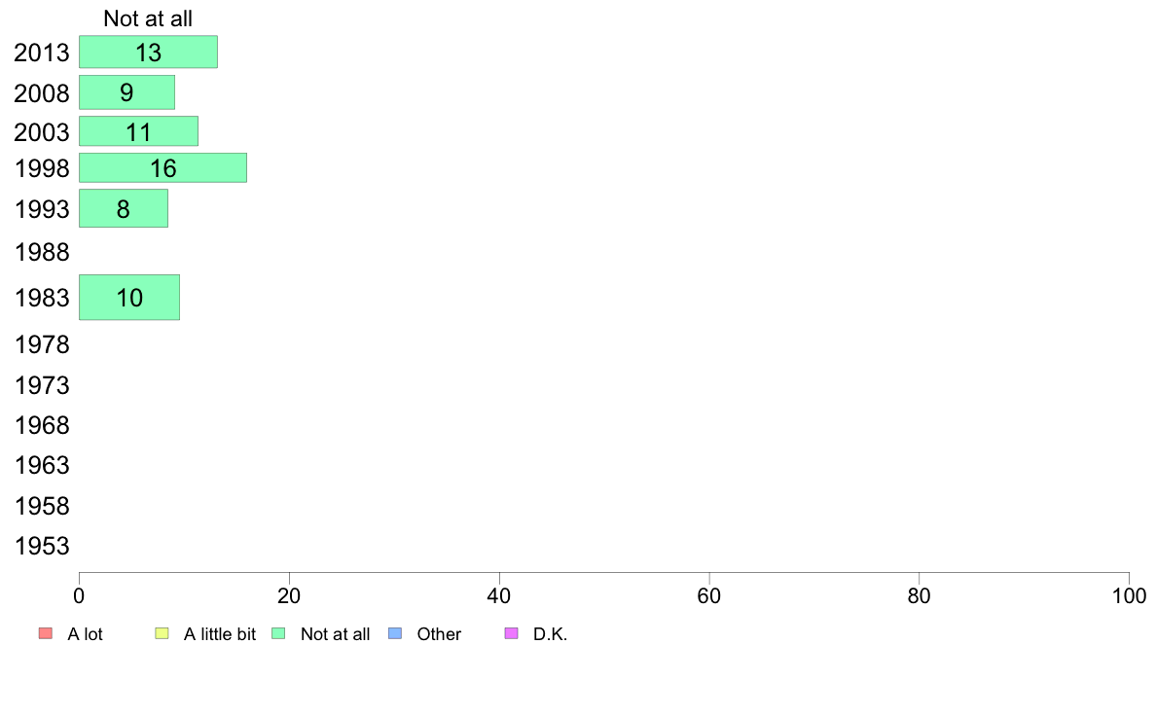Select the 1998 bar showing 16

click(163, 168)
